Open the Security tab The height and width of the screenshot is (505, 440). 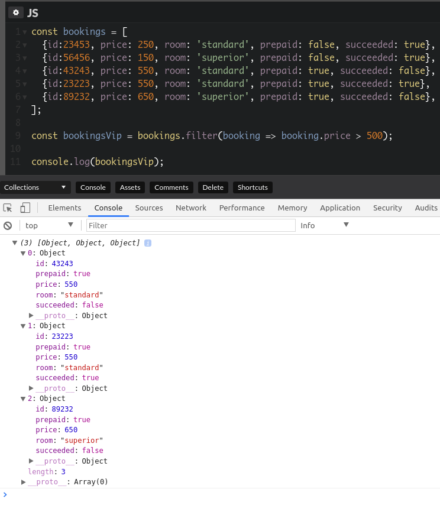pyautogui.click(x=387, y=208)
